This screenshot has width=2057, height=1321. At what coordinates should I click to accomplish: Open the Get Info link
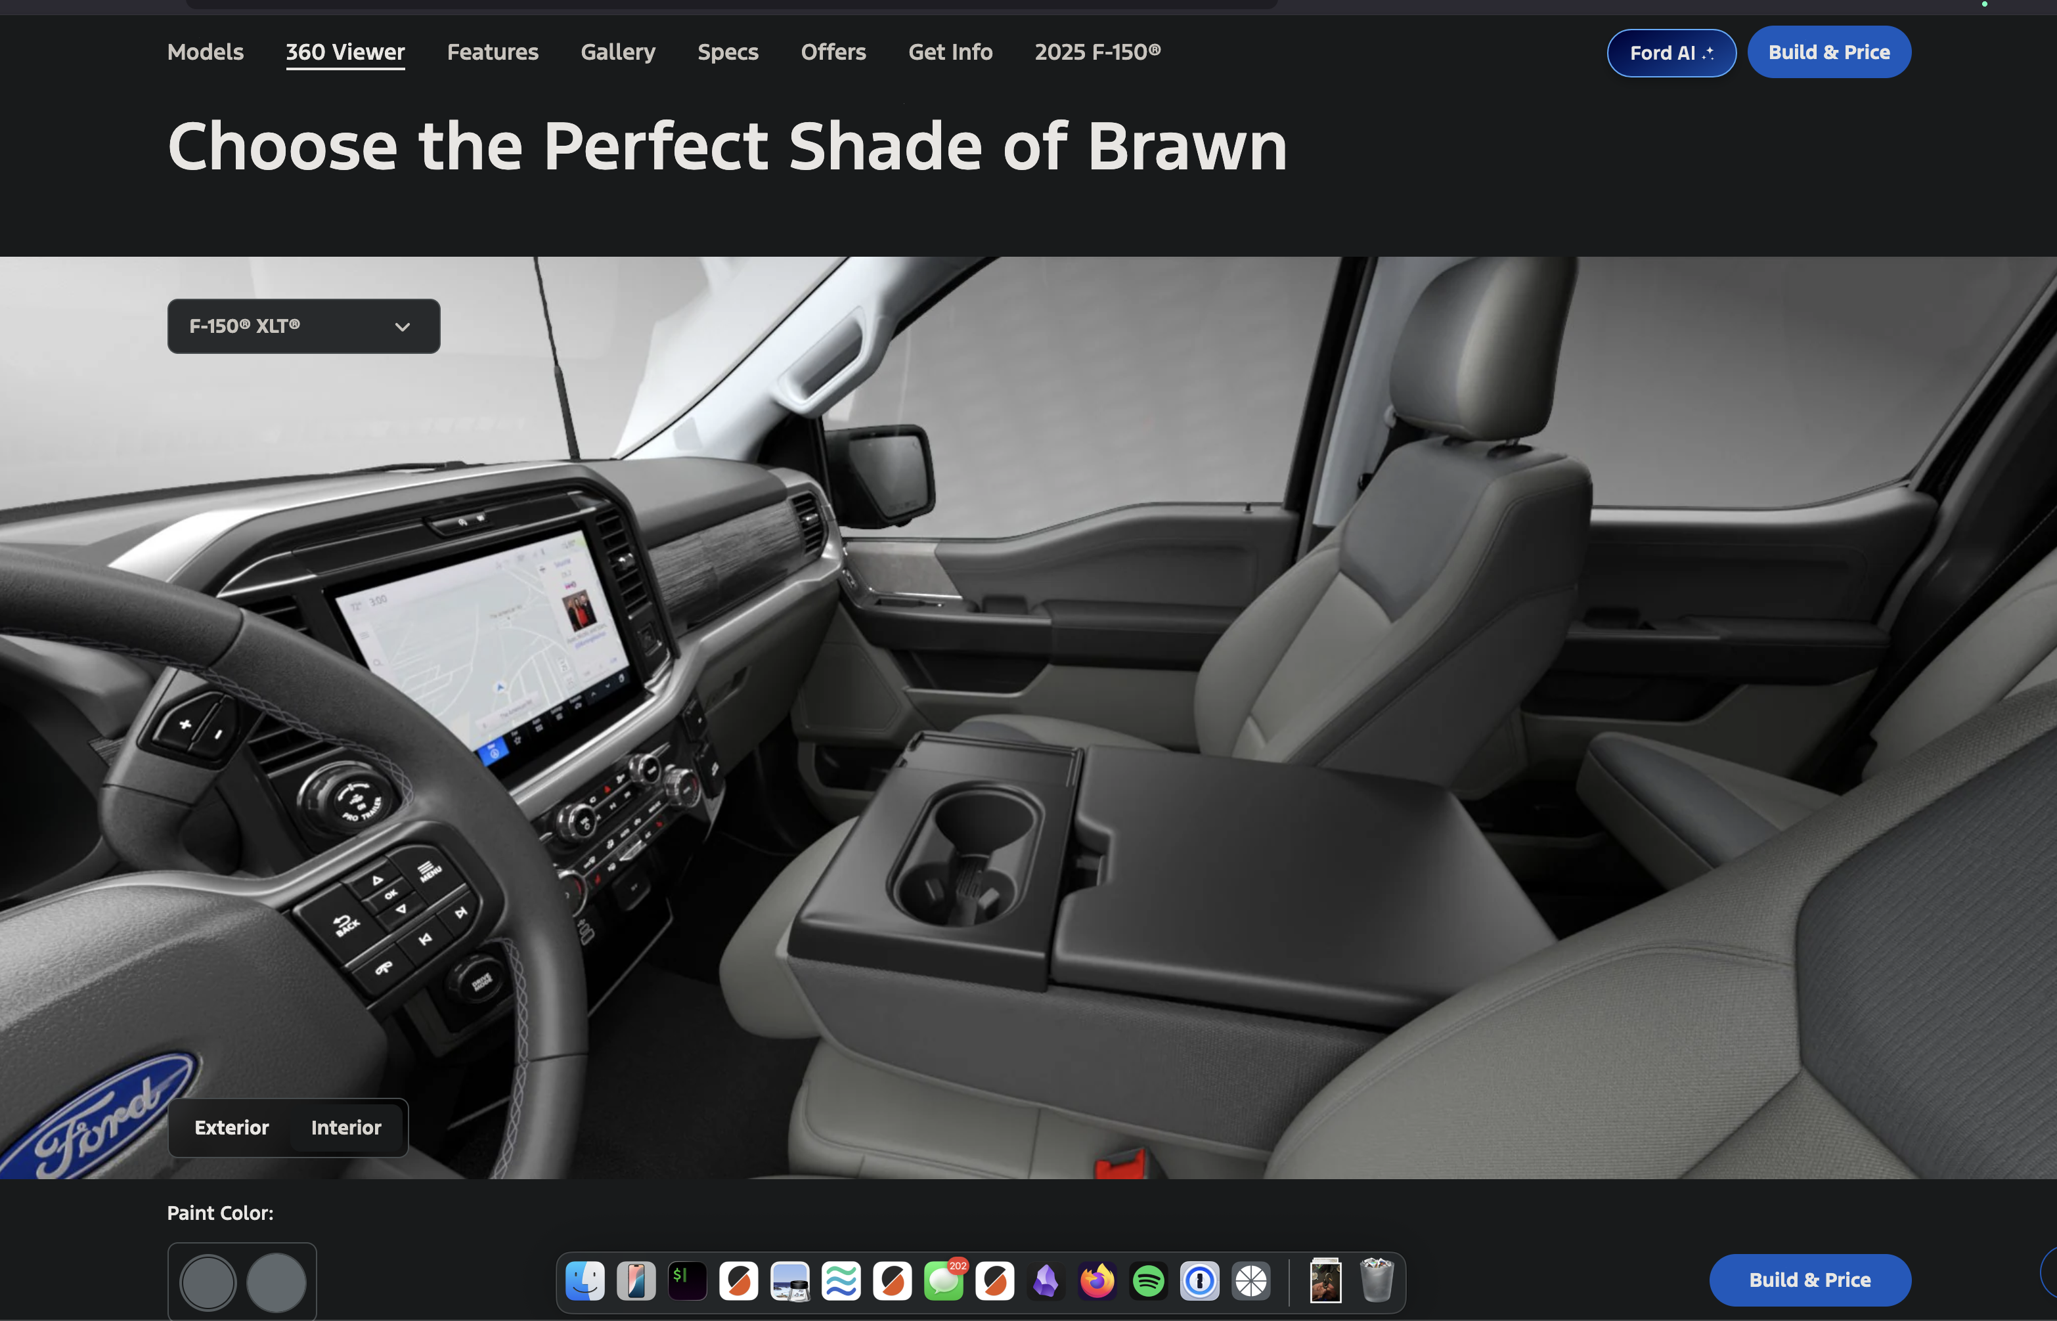point(950,53)
